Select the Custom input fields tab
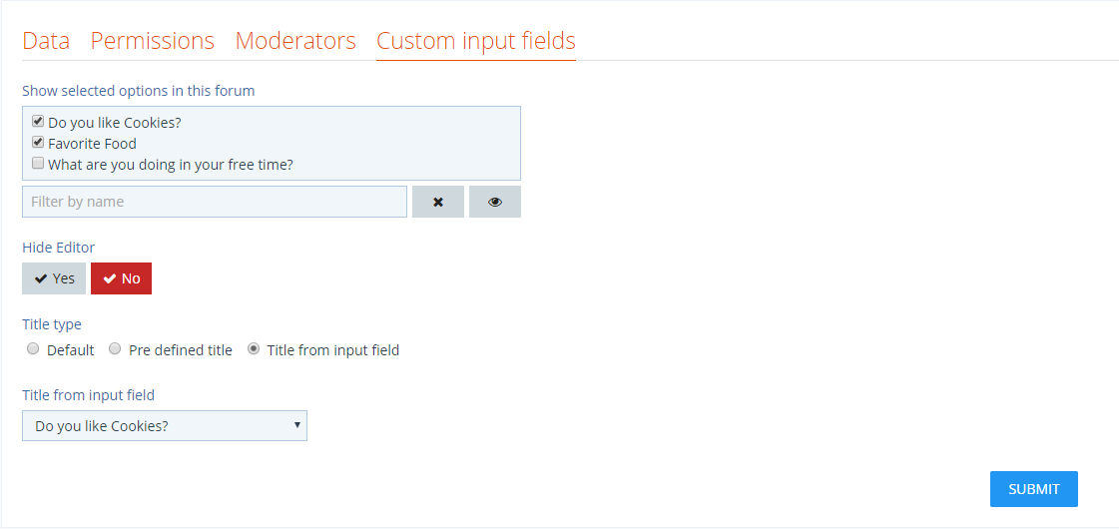1119x529 pixels. [476, 41]
